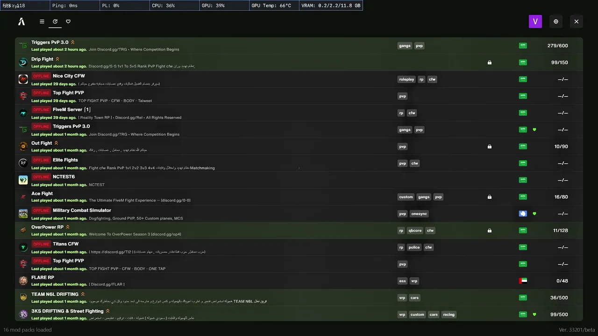Click the esx tag on FLARE RP

402,281
